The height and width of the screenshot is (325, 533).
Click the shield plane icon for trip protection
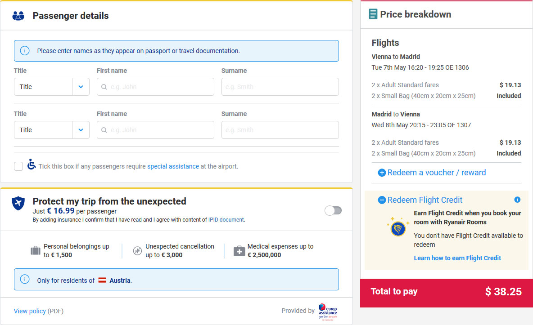(x=18, y=203)
